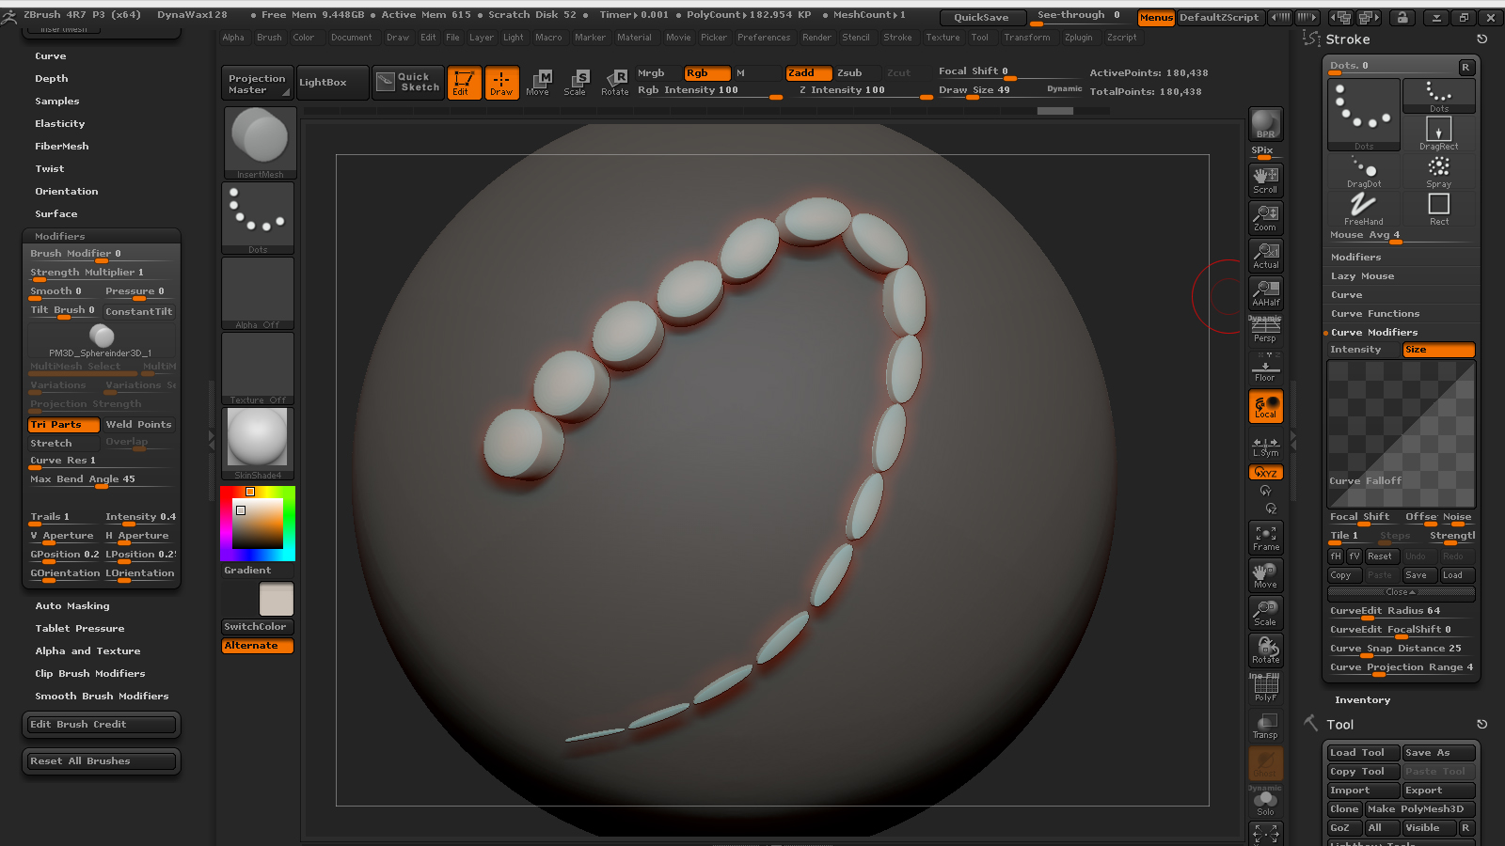Select the Draw mode button
Image resolution: width=1505 pixels, height=846 pixels.
click(x=501, y=83)
